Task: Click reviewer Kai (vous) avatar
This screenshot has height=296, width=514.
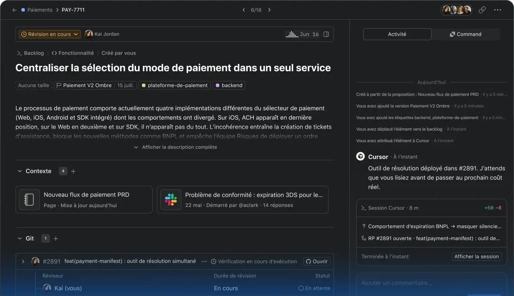Action: 47,288
